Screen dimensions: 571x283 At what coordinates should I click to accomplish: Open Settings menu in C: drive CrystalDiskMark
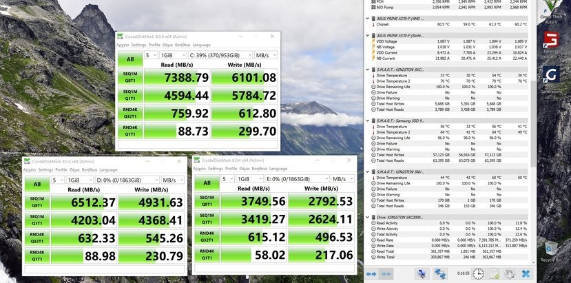pyautogui.click(x=138, y=45)
